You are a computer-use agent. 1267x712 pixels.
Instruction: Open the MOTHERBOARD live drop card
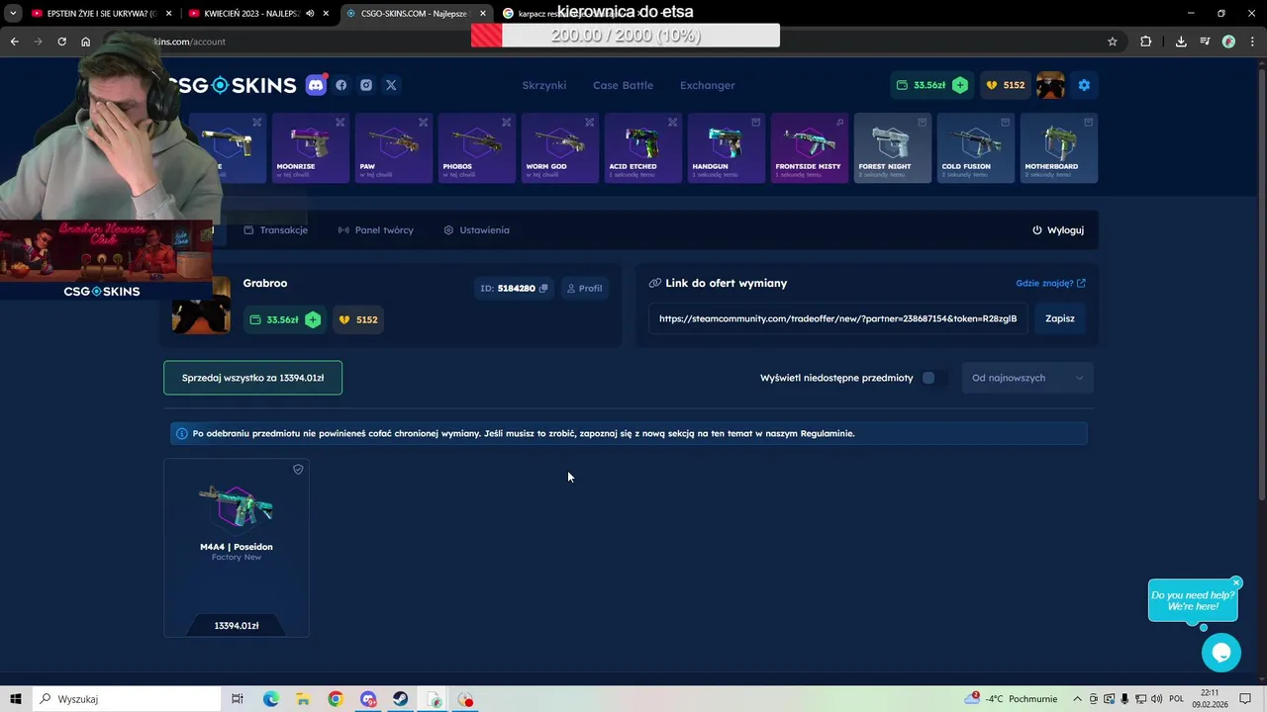point(1059,148)
